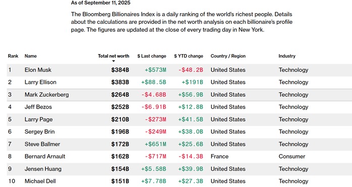
Task: Click France in Bernard Arnault's row
Action: [219, 157]
